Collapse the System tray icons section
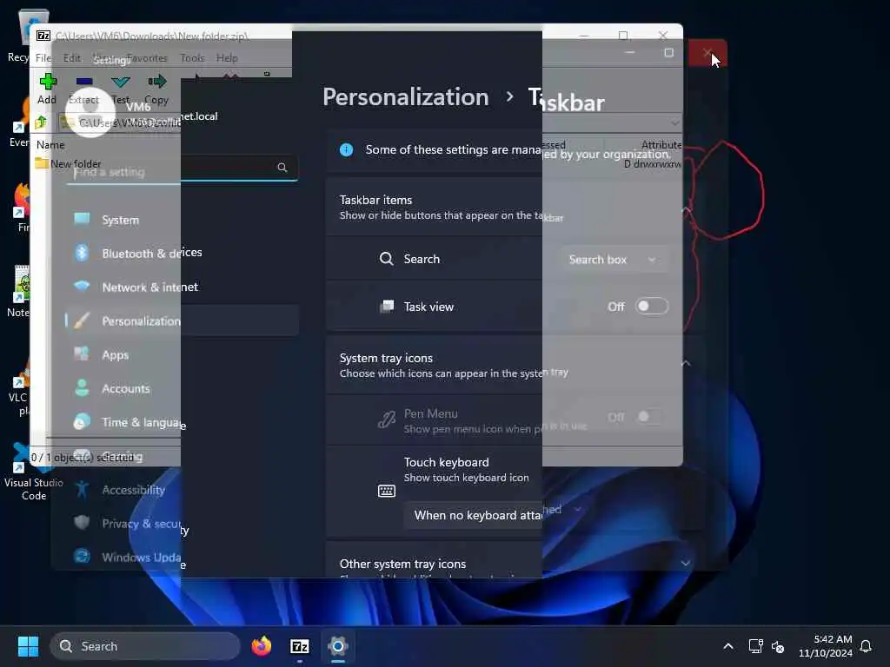890x667 pixels. (686, 363)
